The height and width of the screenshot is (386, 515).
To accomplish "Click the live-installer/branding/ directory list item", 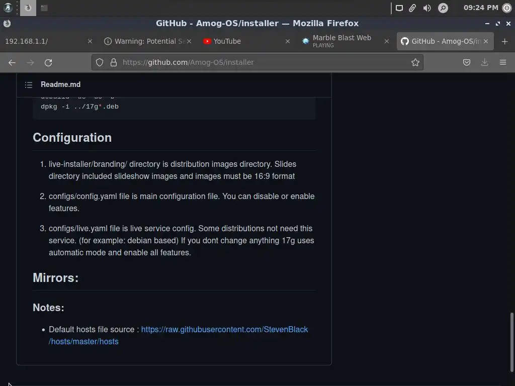I will pos(173,170).
